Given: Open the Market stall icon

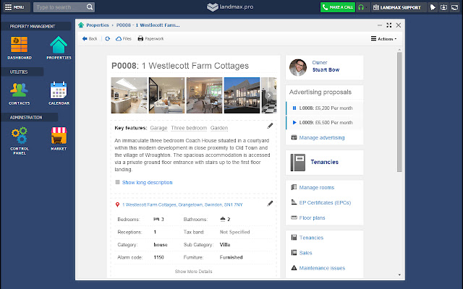Looking at the screenshot, I should point(59,139).
